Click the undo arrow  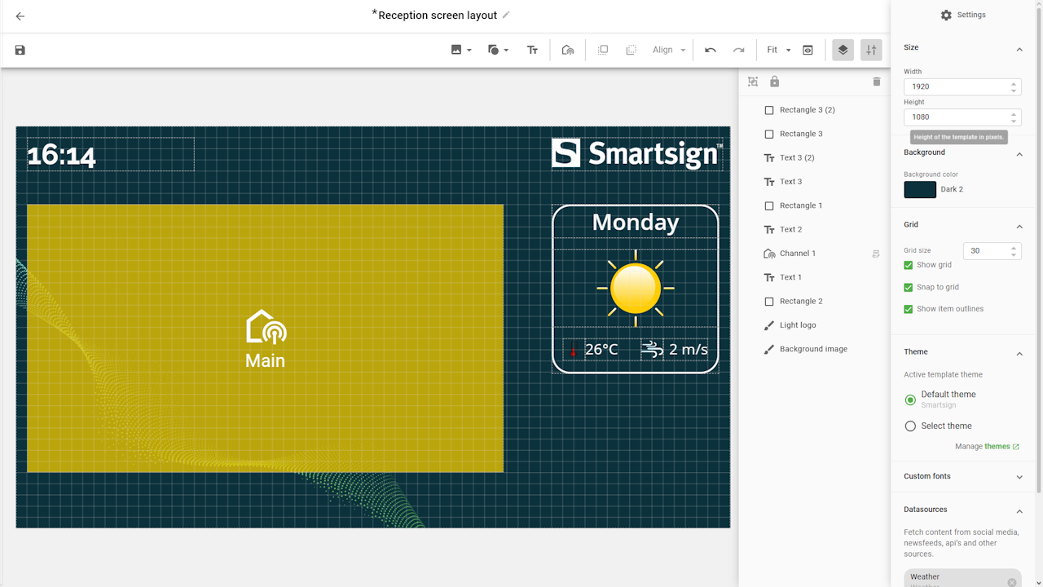click(711, 51)
